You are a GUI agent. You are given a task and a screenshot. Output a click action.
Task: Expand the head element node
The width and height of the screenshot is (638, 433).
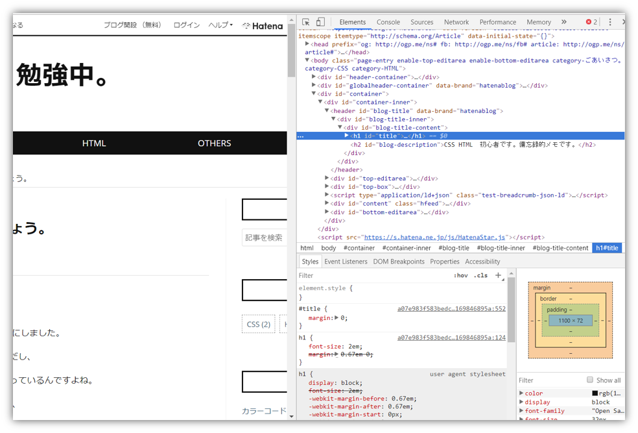coord(307,43)
